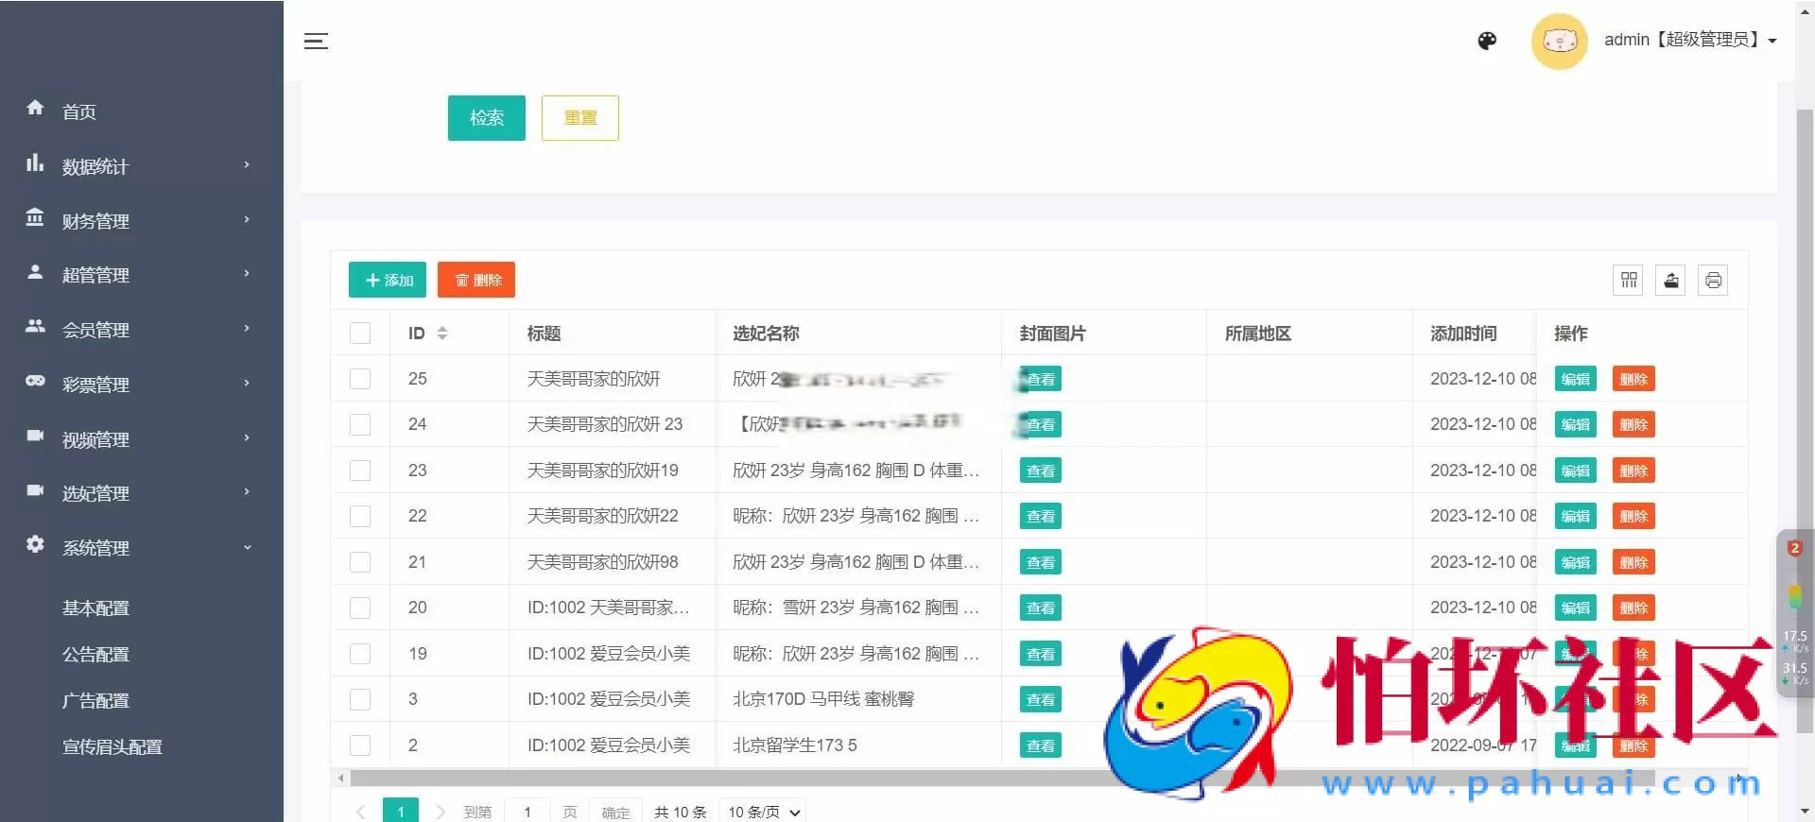Click the 检索 search button
Image resolution: width=1815 pixels, height=822 pixels.
pos(487,118)
